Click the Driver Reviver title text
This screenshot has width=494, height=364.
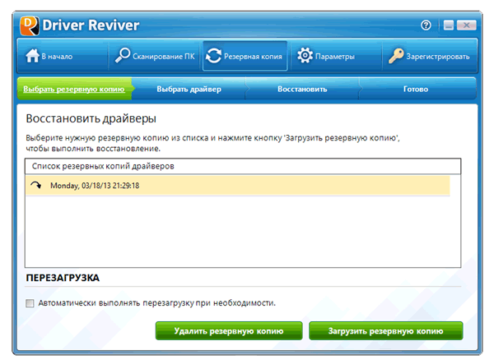click(91, 25)
